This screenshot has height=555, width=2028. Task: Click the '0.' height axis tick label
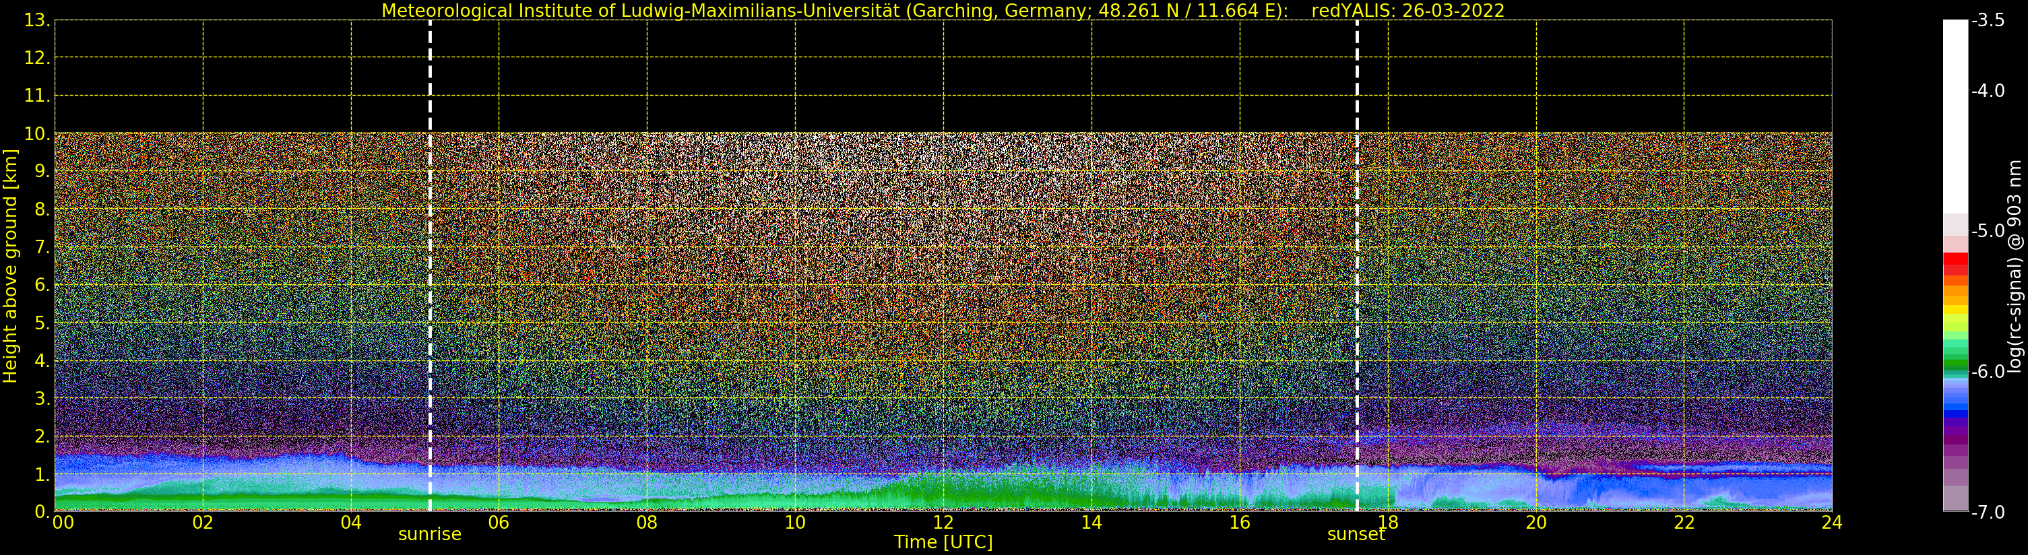[42, 512]
